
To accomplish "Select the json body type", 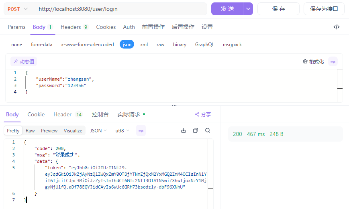I will 127,45.
